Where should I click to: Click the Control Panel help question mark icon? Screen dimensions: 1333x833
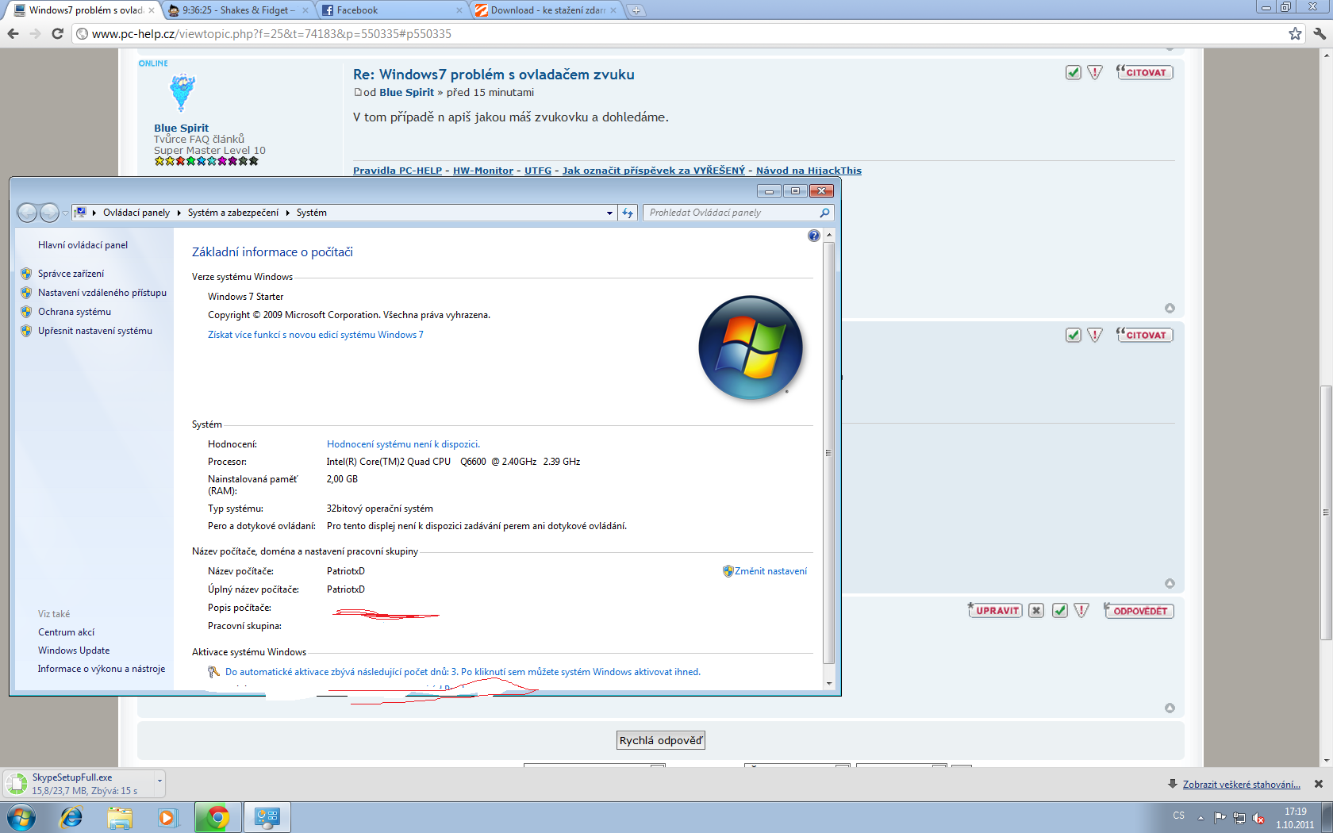coord(813,236)
